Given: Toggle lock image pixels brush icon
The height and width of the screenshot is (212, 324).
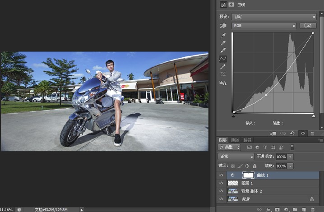Looking at the screenshot, I should pos(240,166).
